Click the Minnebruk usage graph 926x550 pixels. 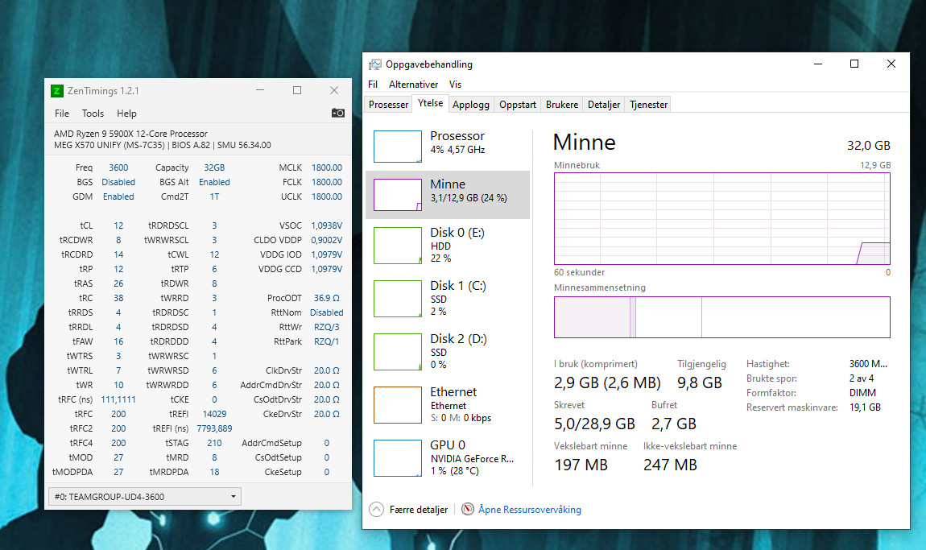[721, 218]
